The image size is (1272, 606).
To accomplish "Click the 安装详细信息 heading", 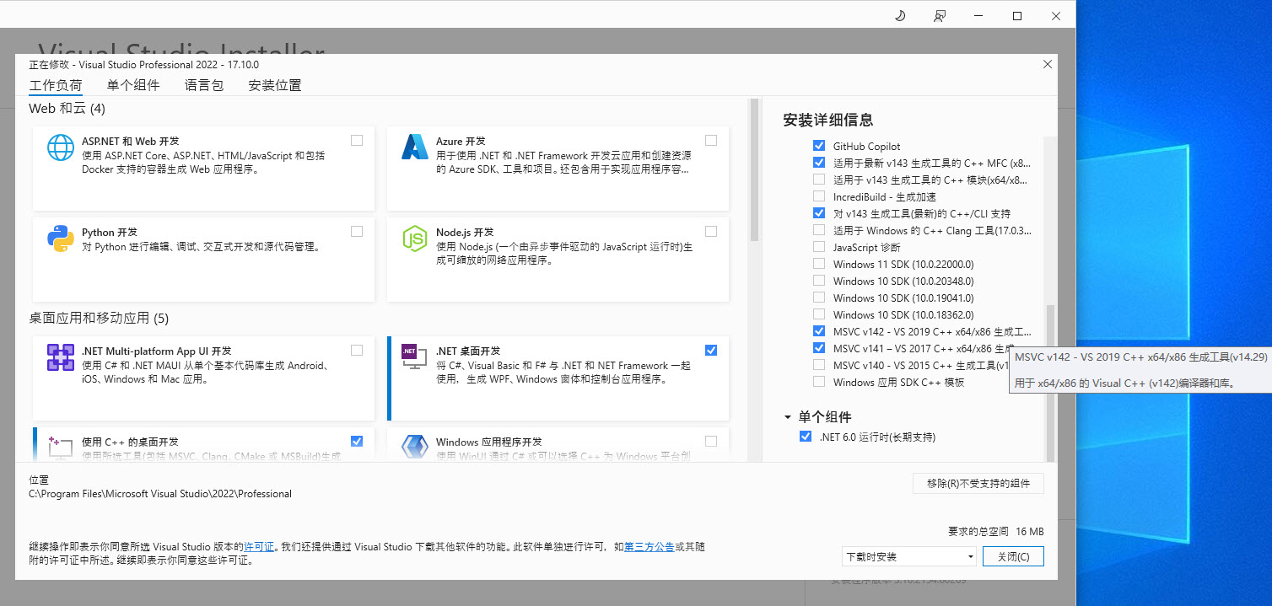I will pos(827,120).
